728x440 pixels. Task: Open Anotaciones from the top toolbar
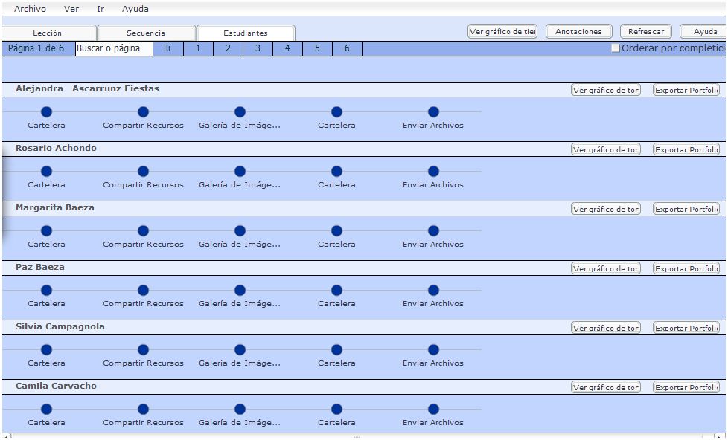(x=578, y=31)
